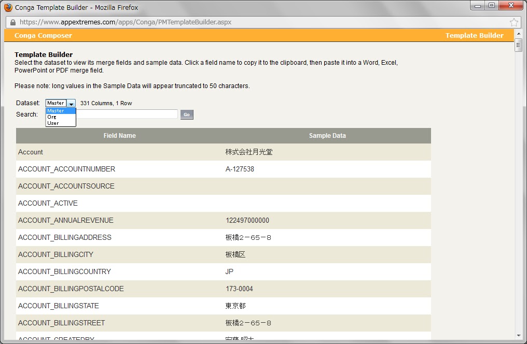The height and width of the screenshot is (344, 527).
Task: Copy the ACCOUNT_BILLINGSTREET field name
Action: tap(62, 323)
